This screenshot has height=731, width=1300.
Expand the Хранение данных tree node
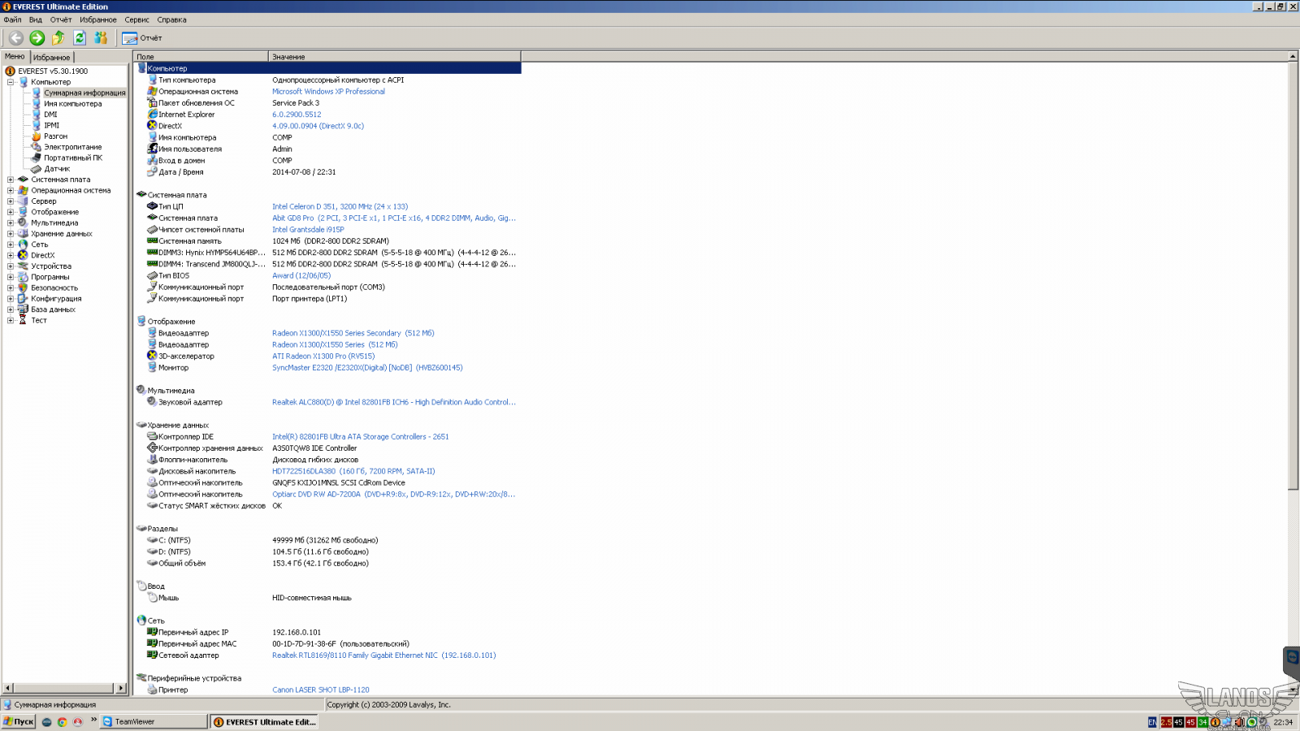click(11, 234)
